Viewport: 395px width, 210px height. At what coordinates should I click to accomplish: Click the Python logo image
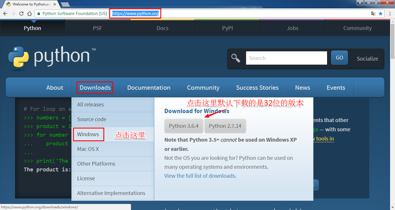point(52,59)
